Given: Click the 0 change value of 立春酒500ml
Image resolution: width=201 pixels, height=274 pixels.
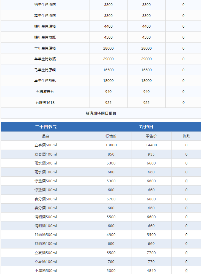Looking at the screenshot, I should coord(186,145).
